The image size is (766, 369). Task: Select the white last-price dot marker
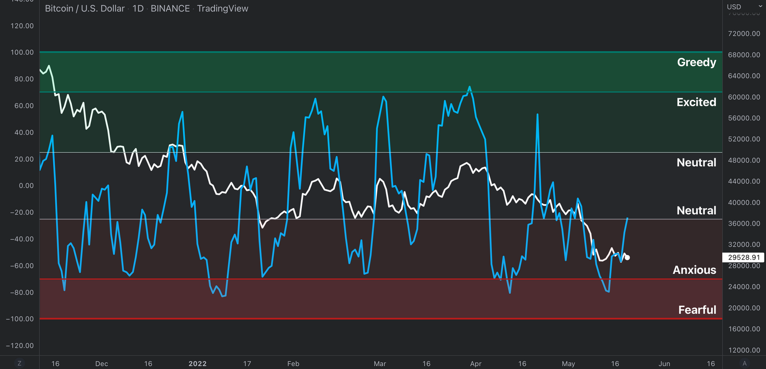pyautogui.click(x=627, y=258)
